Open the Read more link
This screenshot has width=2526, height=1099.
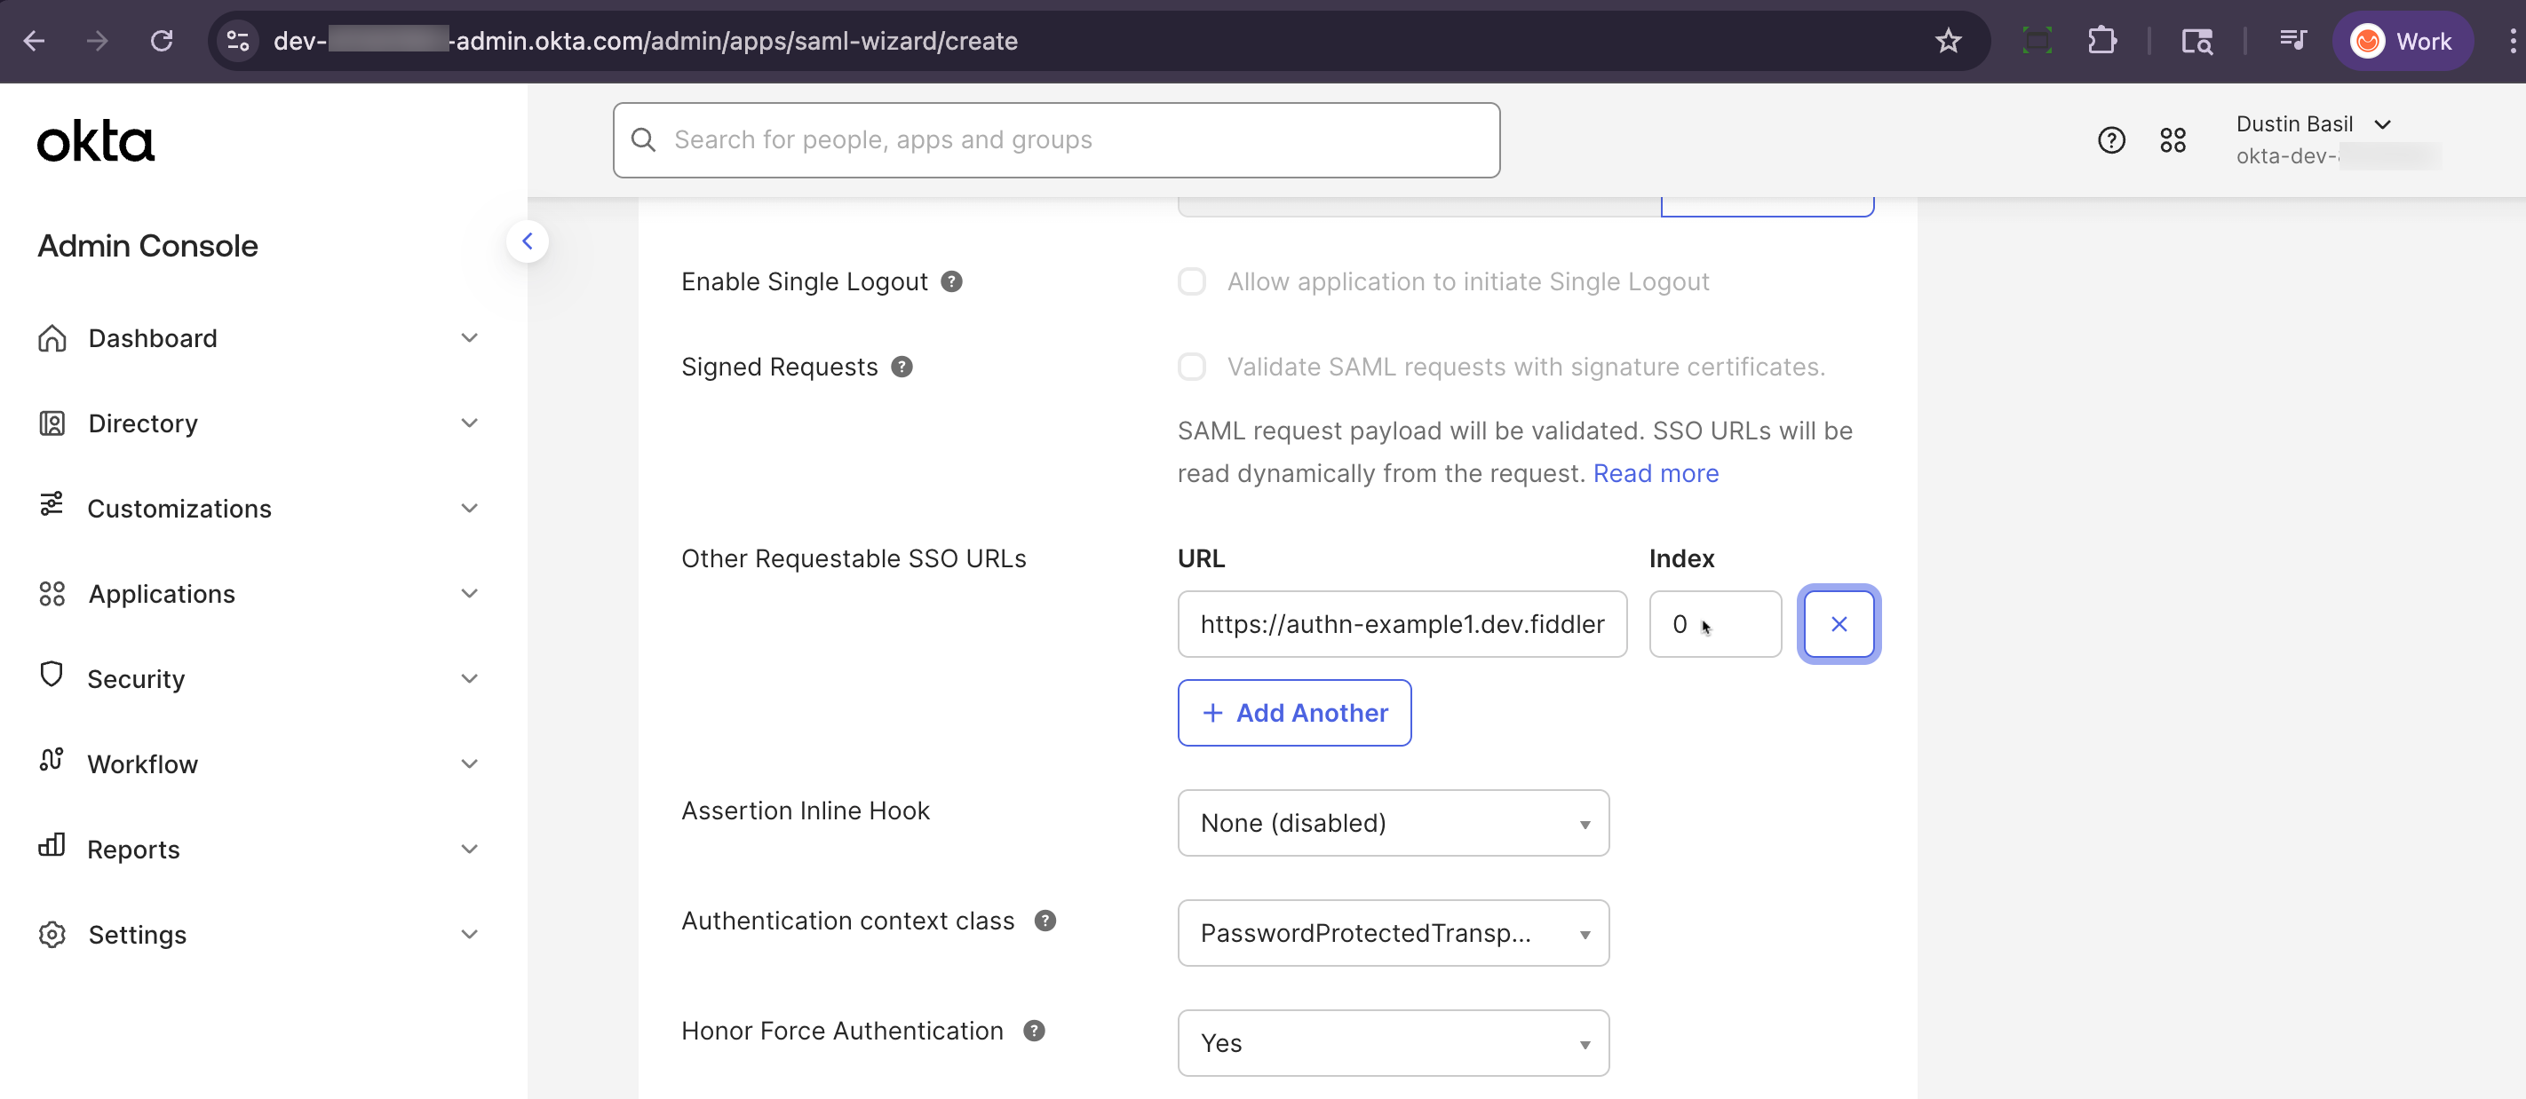[x=1656, y=473]
